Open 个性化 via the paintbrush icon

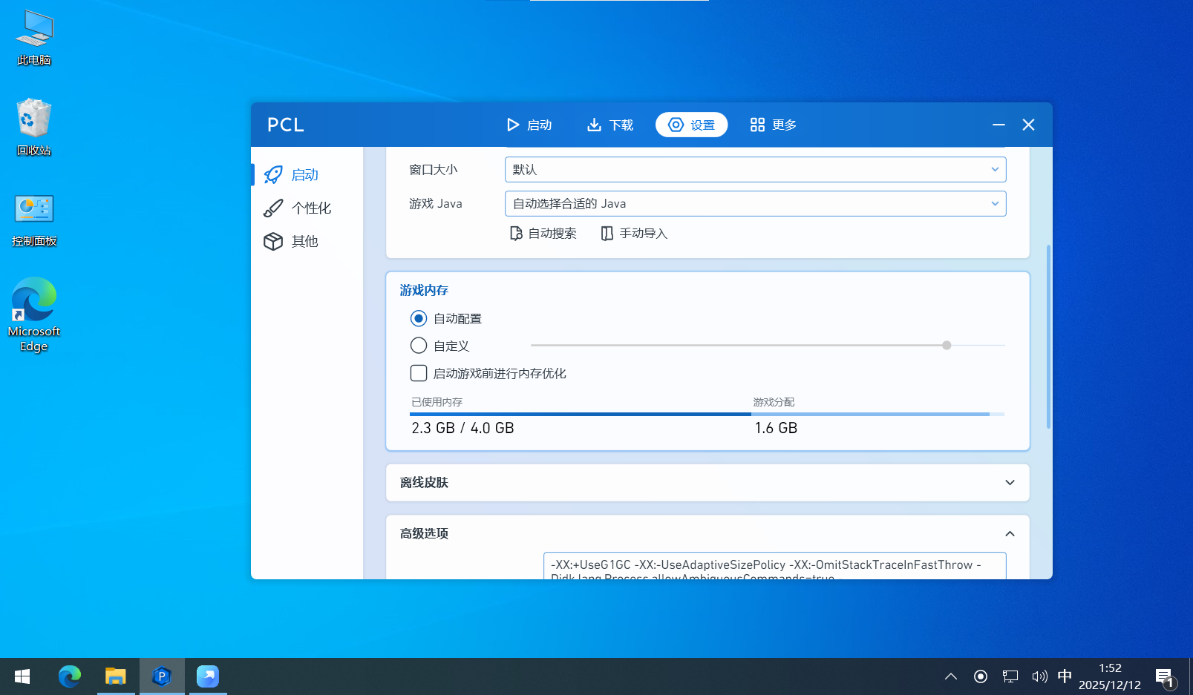[273, 208]
